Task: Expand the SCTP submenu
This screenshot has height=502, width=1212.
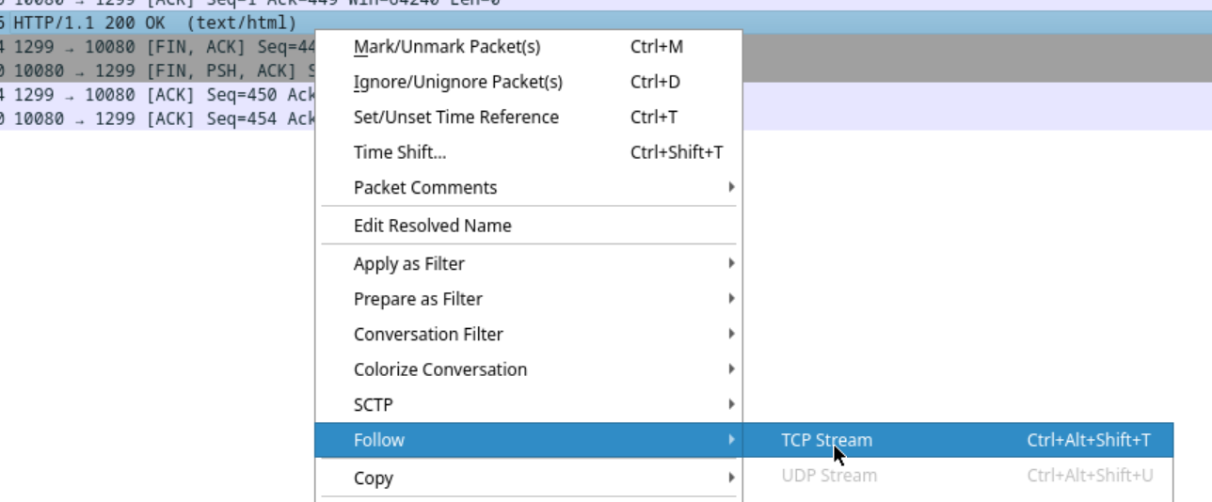Action: tap(373, 405)
